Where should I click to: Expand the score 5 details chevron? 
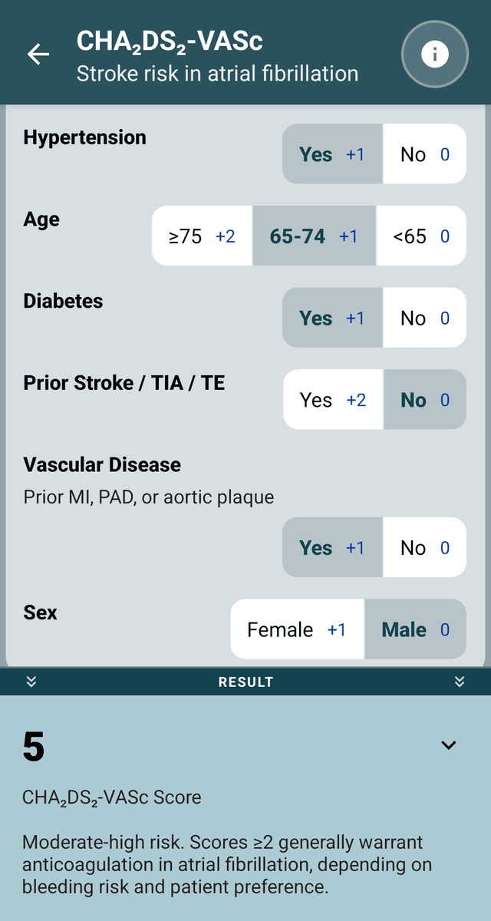[x=448, y=745]
